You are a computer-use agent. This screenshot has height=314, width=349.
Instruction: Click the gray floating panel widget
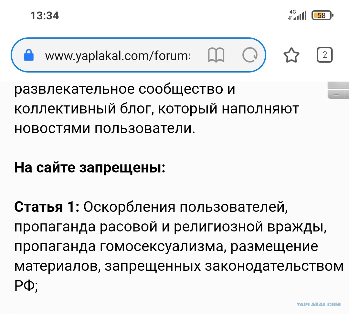click(x=338, y=90)
